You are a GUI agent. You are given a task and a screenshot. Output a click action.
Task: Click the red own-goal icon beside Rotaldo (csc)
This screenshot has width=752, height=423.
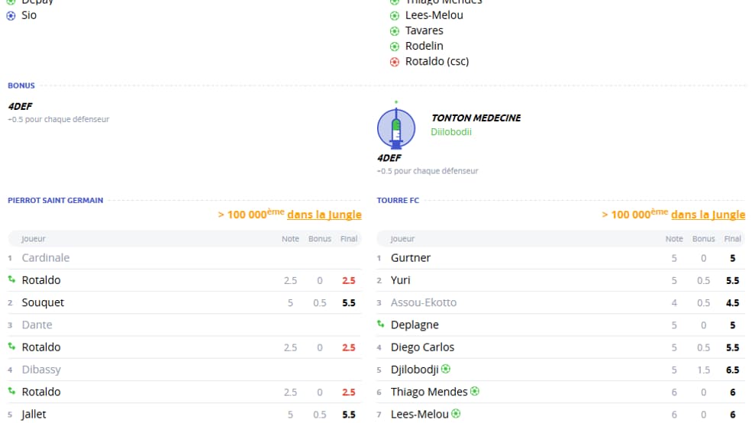click(395, 62)
